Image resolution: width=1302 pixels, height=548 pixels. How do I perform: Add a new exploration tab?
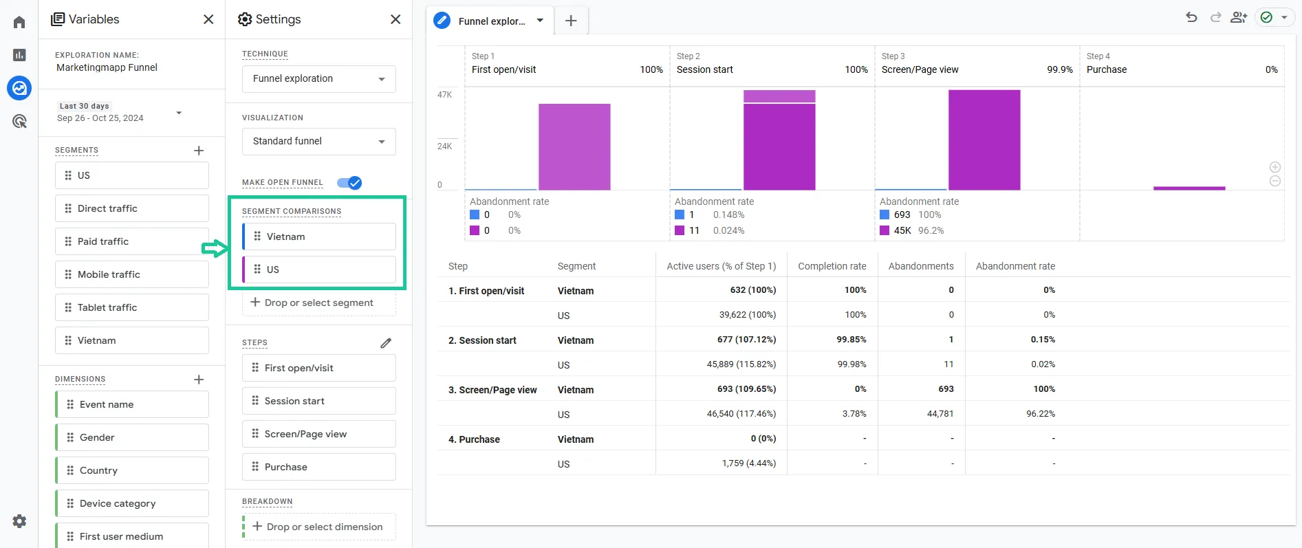tap(571, 21)
